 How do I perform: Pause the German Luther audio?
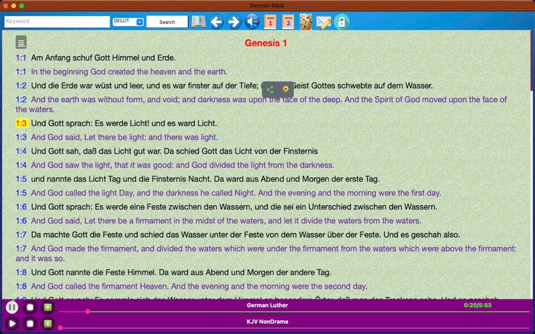pos(12,307)
